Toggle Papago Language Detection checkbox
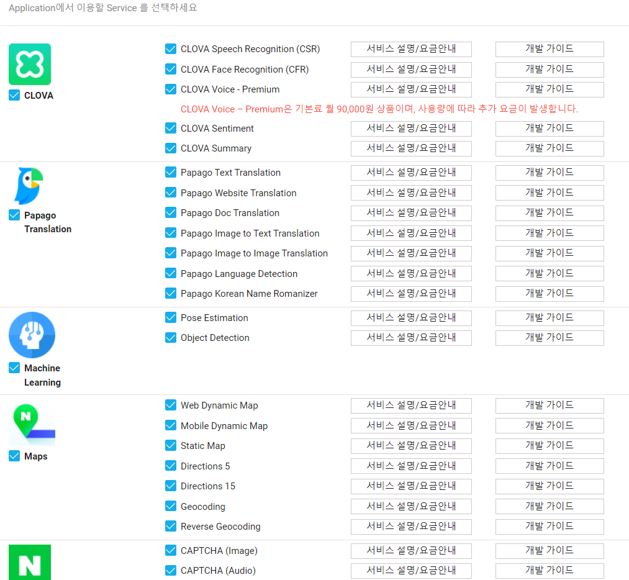This screenshot has height=580, width=629. click(171, 273)
